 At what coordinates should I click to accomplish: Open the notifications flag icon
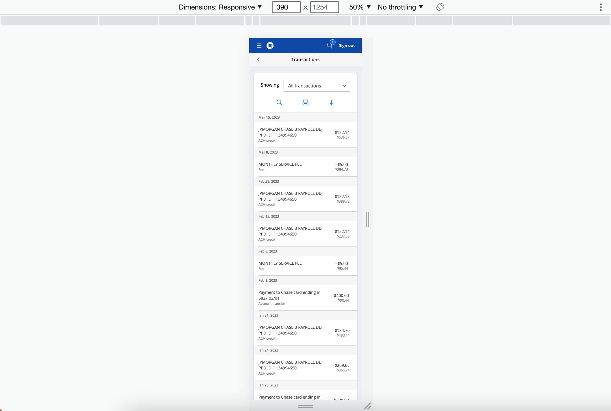(329, 45)
